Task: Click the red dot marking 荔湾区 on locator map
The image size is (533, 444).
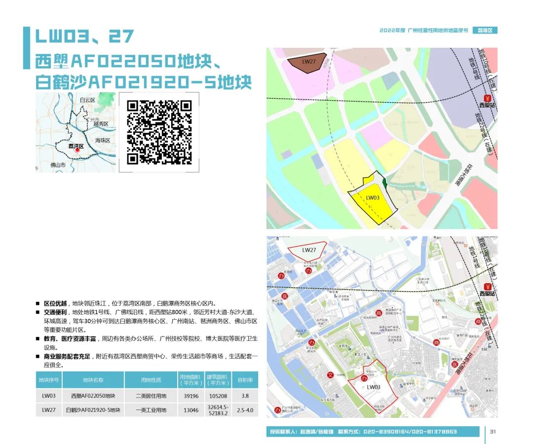Action: (x=77, y=150)
